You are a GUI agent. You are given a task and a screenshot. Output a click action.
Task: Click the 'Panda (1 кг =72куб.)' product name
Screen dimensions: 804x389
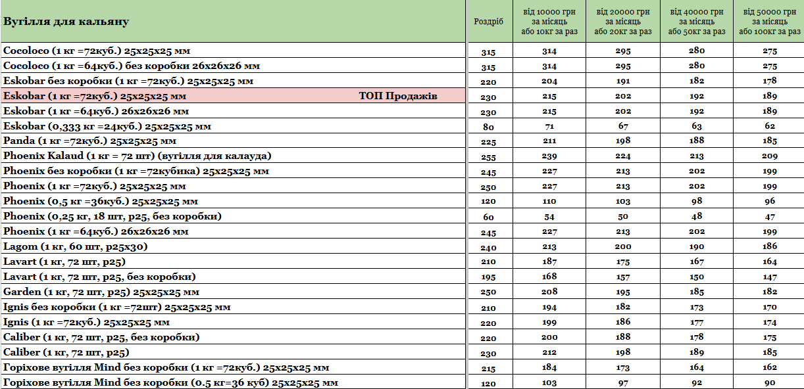(x=90, y=141)
